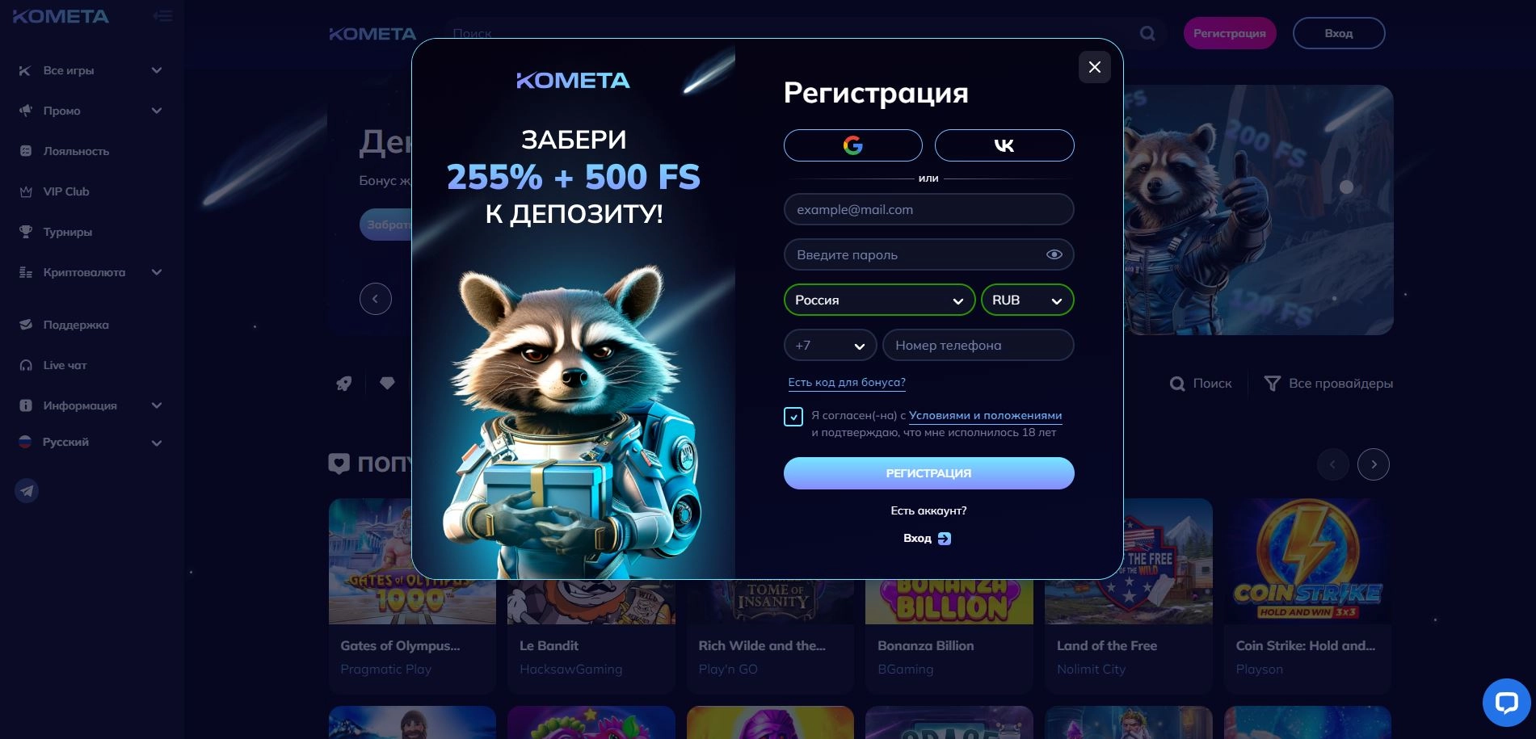Open the Есть код для бонуса? link
The image size is (1536, 739).
tap(847, 382)
